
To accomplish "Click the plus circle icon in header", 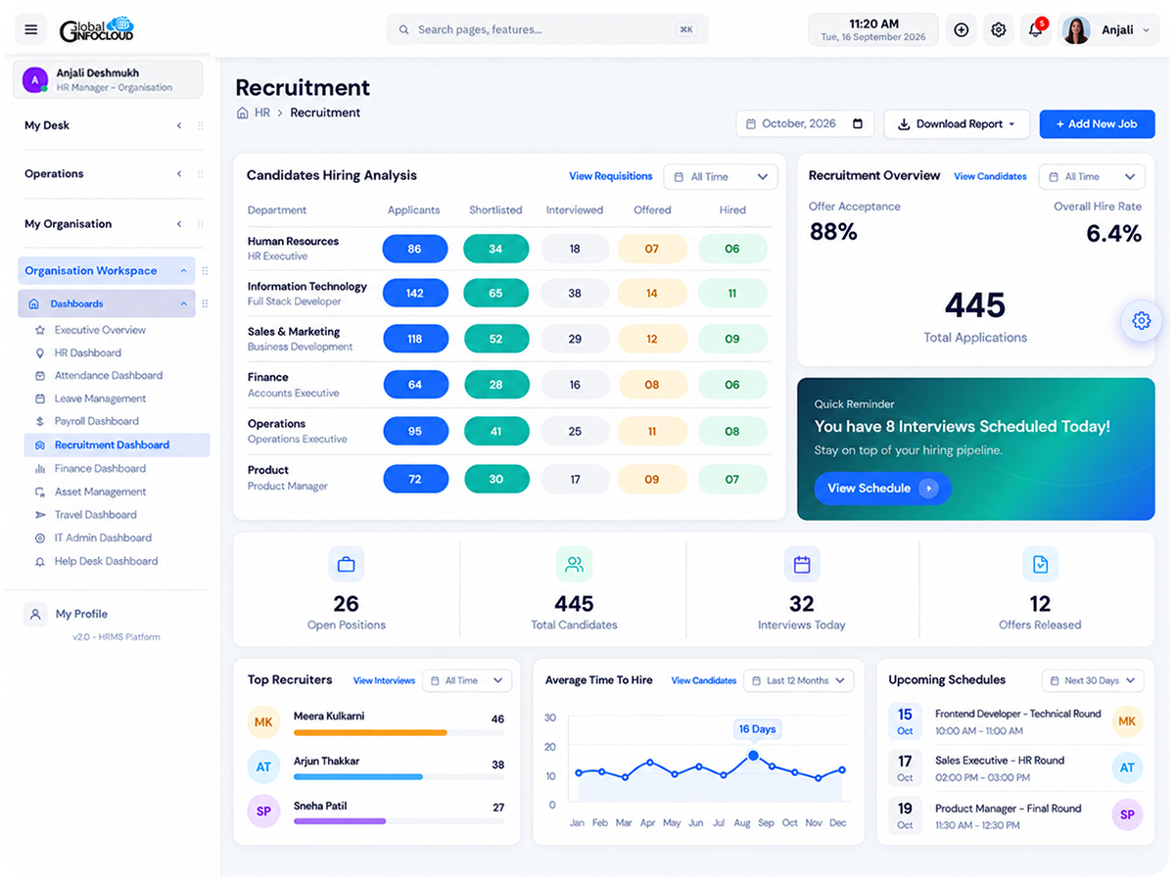I will coord(962,30).
